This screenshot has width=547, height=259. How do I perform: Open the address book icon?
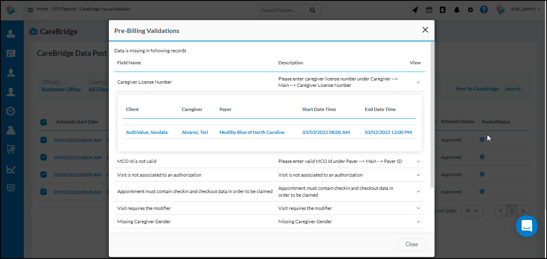click(x=443, y=9)
